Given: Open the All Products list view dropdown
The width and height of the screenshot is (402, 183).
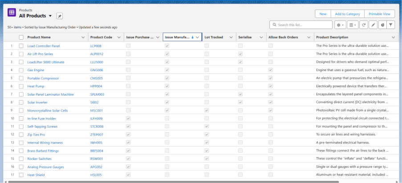Looking at the screenshot, I should click(x=50, y=16).
